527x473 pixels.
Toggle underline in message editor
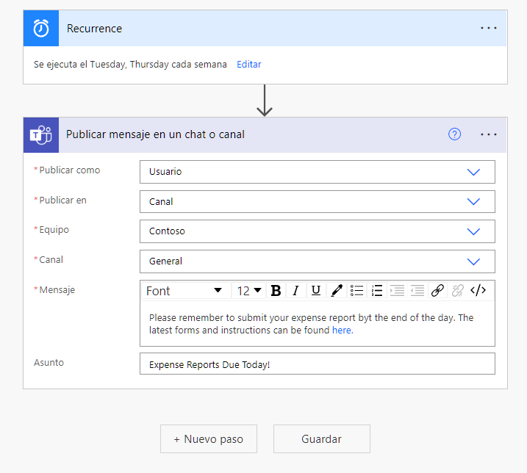(x=316, y=291)
